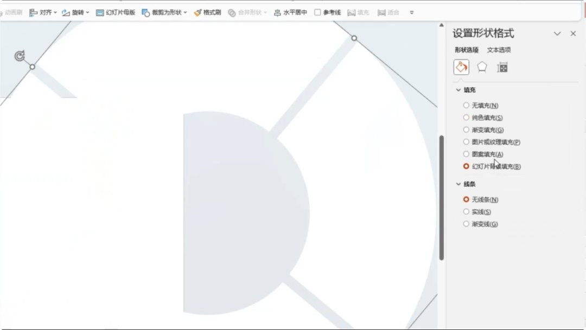Collapse the 线条 (Line) section

pyautogui.click(x=459, y=184)
